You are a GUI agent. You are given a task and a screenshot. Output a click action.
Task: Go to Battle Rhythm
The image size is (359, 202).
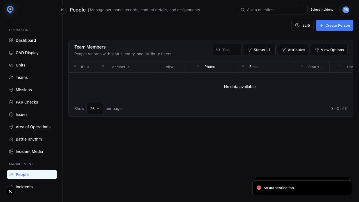32,139
